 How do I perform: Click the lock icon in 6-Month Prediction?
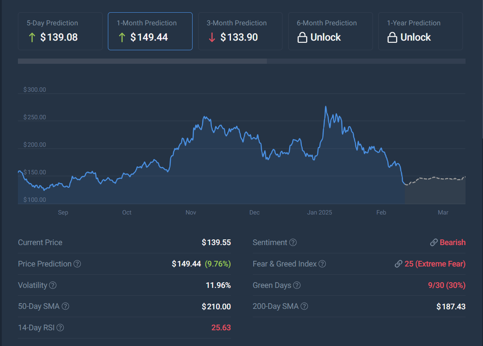click(x=302, y=38)
